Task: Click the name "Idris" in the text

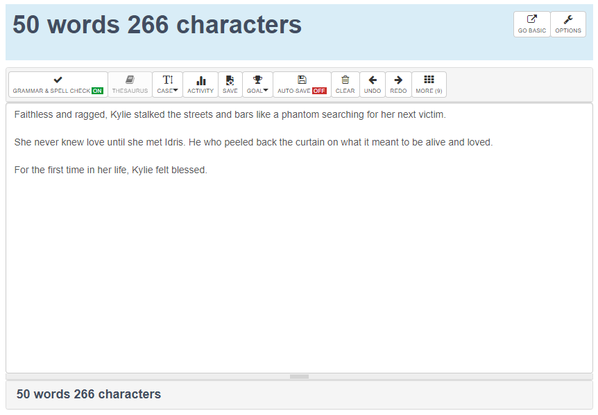Action: point(174,143)
